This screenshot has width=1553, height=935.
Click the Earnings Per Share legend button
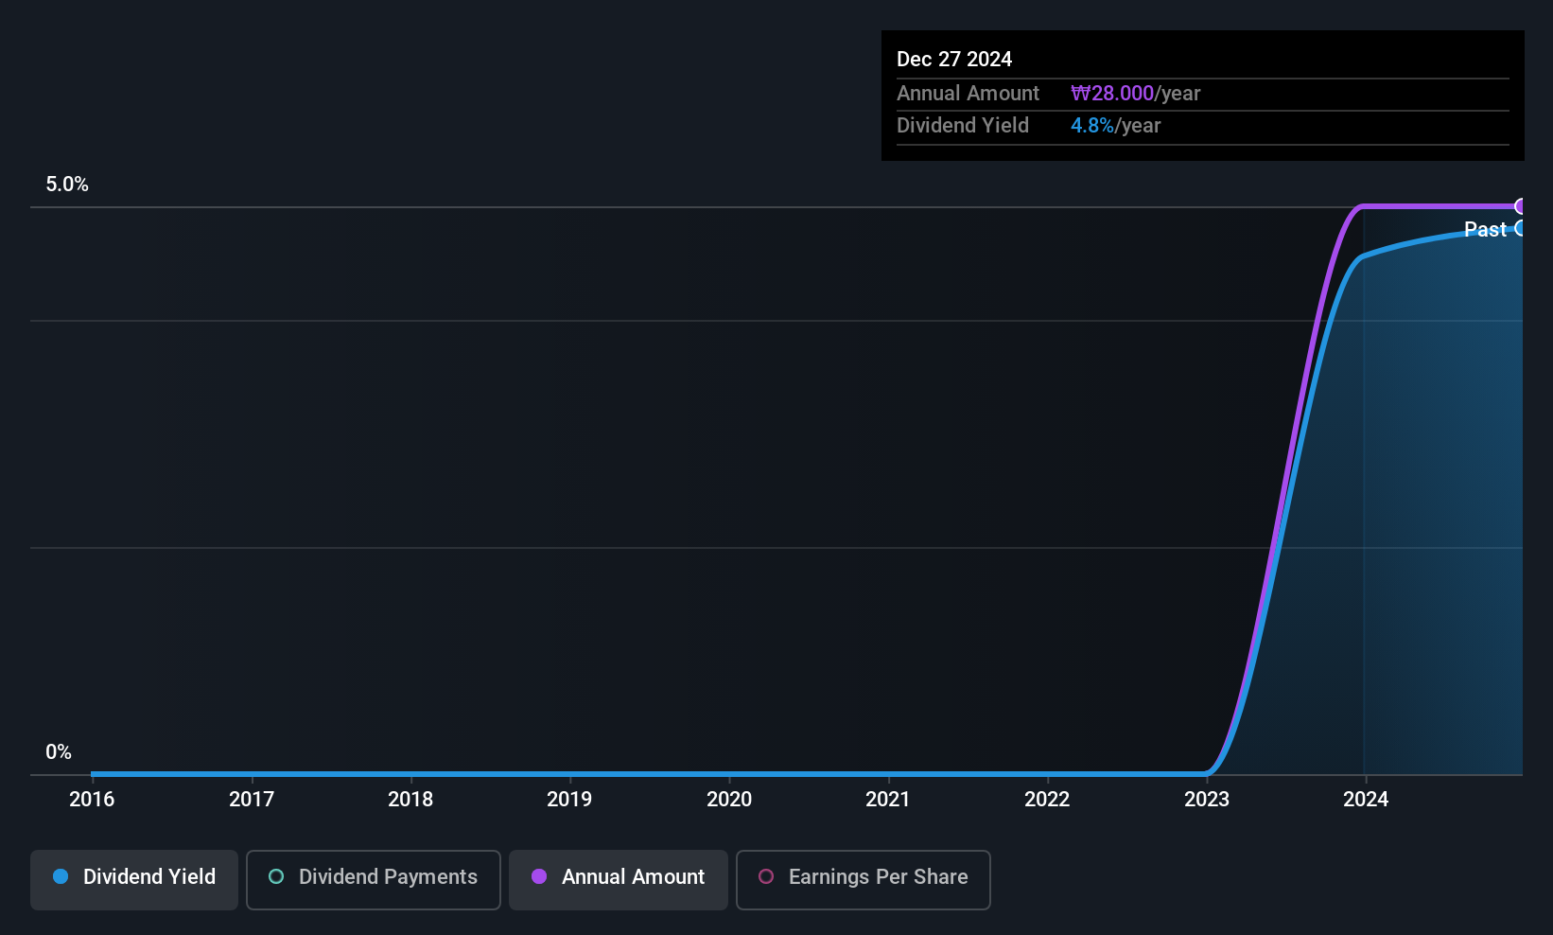(863, 879)
